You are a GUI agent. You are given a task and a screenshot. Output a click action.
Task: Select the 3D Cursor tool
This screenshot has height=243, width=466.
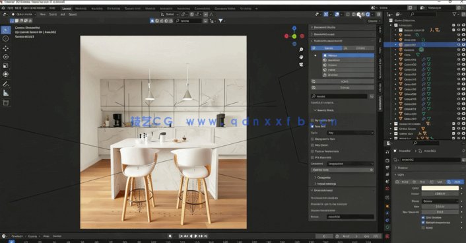tap(6, 39)
